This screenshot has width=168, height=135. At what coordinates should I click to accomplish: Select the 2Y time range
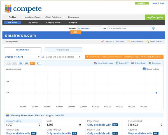click(x=38, y=63)
